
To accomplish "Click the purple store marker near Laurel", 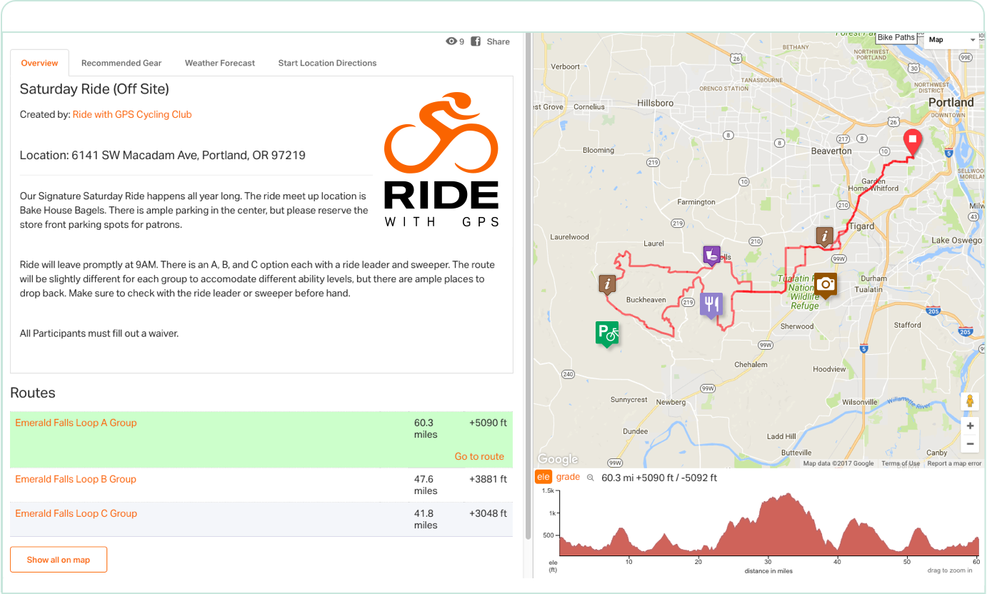I will (711, 254).
